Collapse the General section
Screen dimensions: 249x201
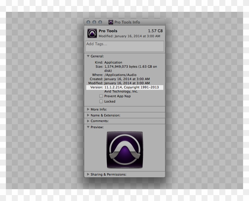coord(88,56)
